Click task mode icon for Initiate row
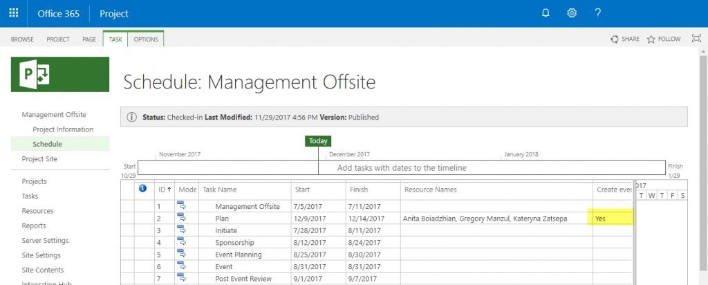This screenshot has width=708, height=285. point(182,230)
